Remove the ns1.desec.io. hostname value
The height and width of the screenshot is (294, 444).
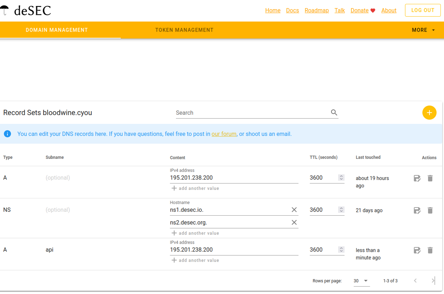294,210
